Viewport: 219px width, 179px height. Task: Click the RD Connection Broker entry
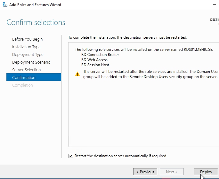point(100,55)
